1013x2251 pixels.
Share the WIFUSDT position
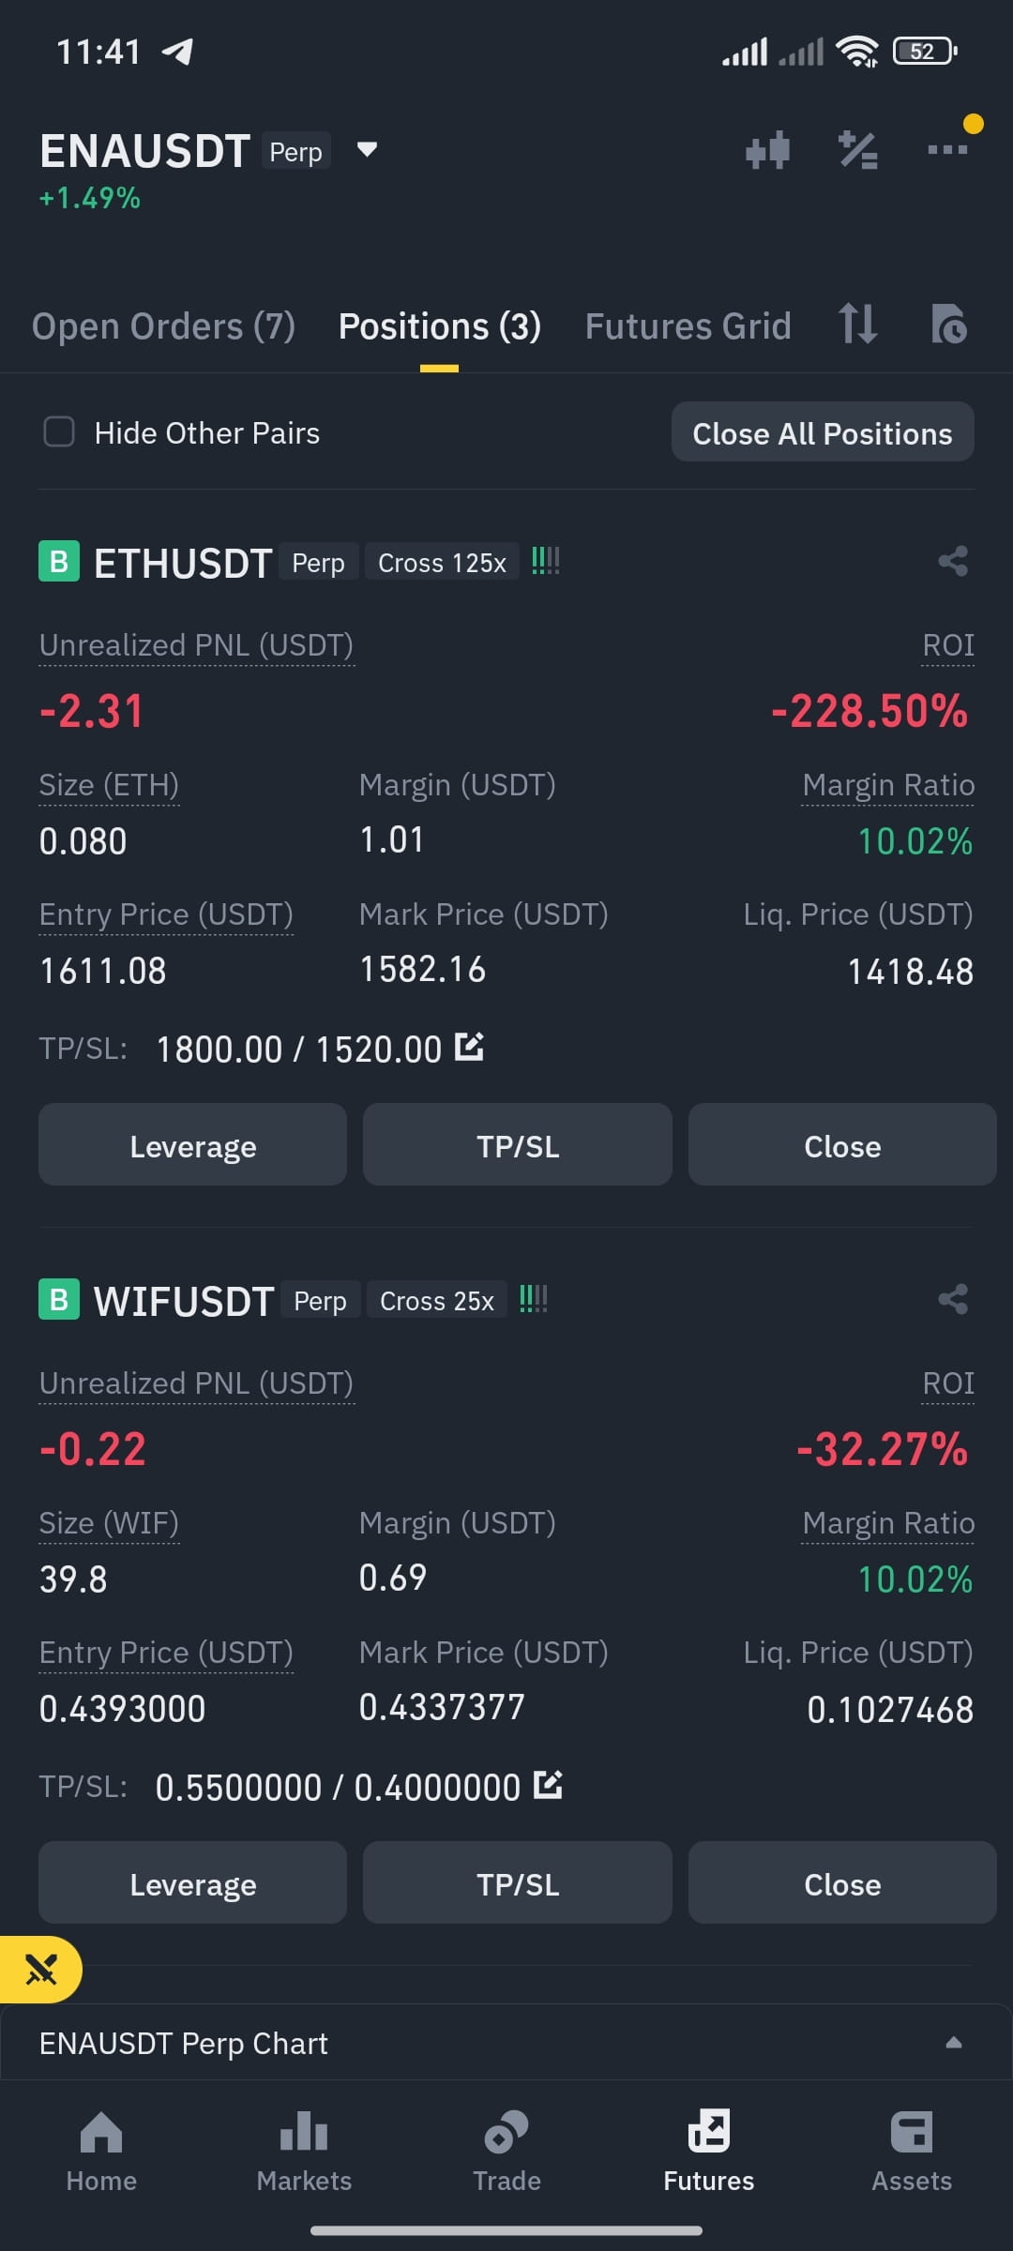coord(953,1300)
